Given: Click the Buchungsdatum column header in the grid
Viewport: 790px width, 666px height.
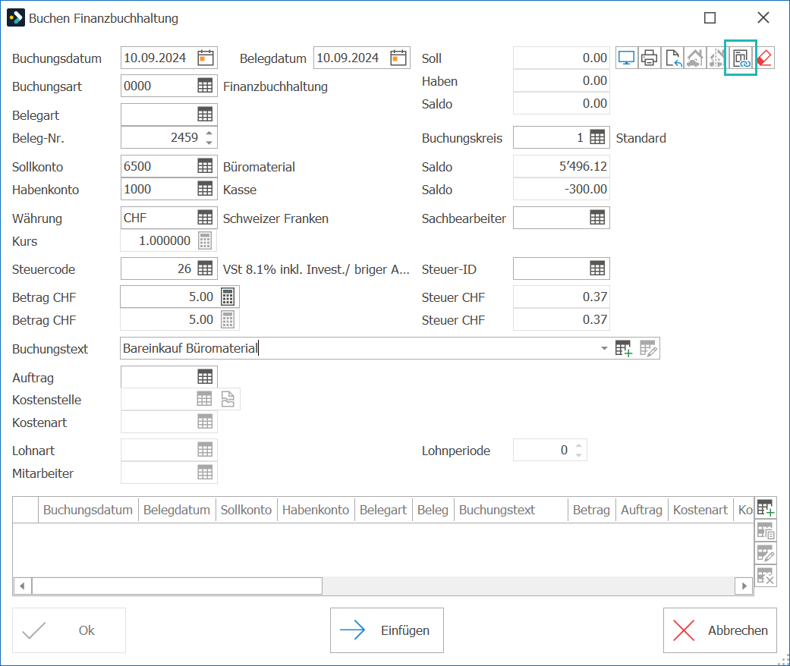Looking at the screenshot, I should click(88, 510).
